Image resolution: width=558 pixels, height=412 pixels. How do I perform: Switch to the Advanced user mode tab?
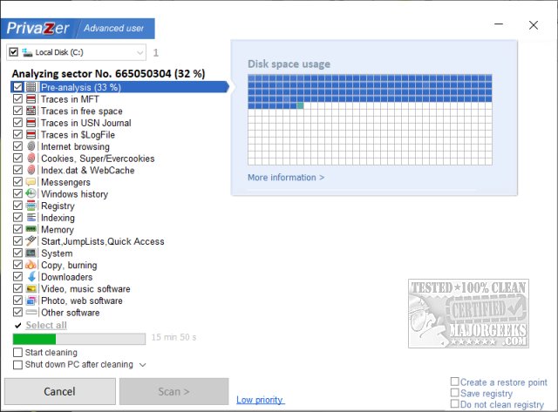[114, 28]
